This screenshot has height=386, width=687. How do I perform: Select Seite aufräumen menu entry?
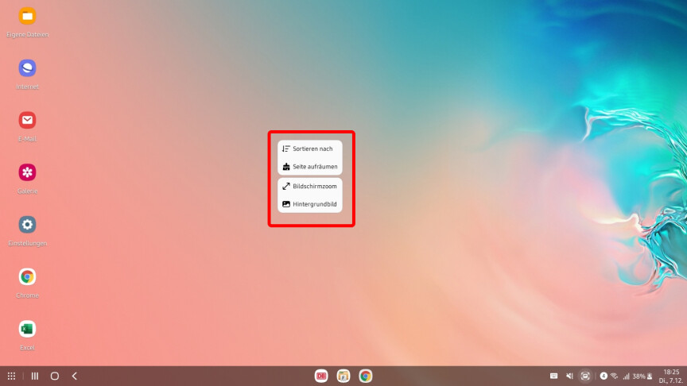pos(310,166)
